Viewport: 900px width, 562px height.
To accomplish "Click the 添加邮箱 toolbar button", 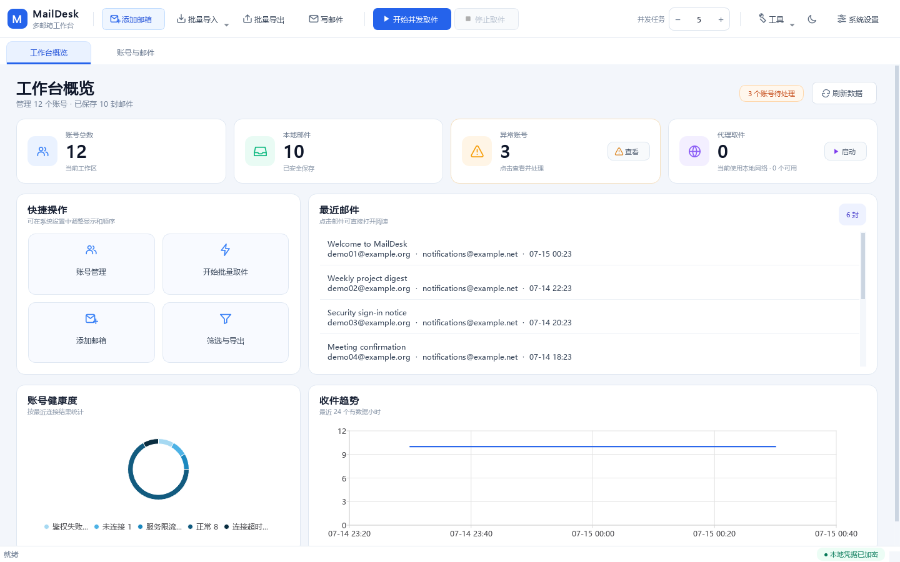I will click(x=133, y=19).
